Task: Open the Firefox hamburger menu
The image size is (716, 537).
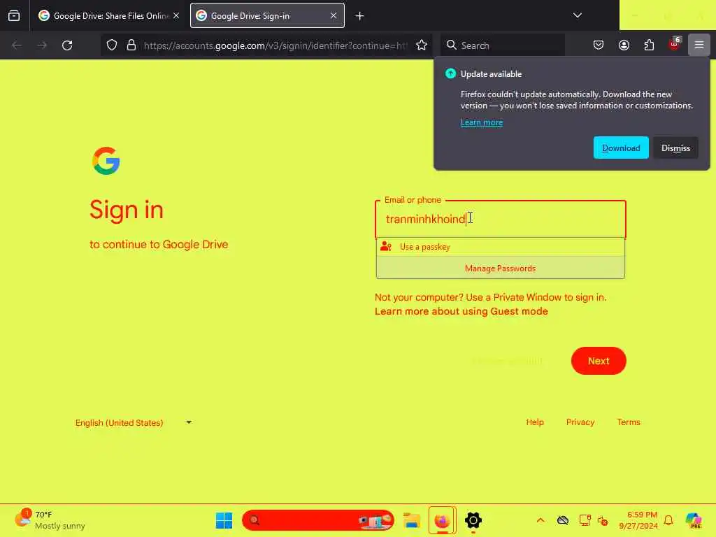Action: 699,45
